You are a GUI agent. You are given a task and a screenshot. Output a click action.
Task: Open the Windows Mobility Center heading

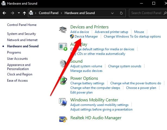tap(94, 100)
